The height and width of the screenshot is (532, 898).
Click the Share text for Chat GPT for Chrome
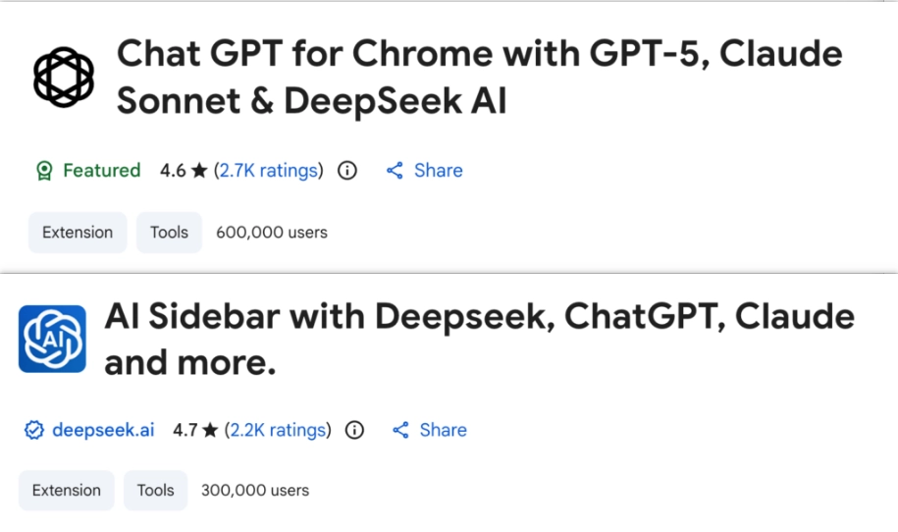click(438, 171)
